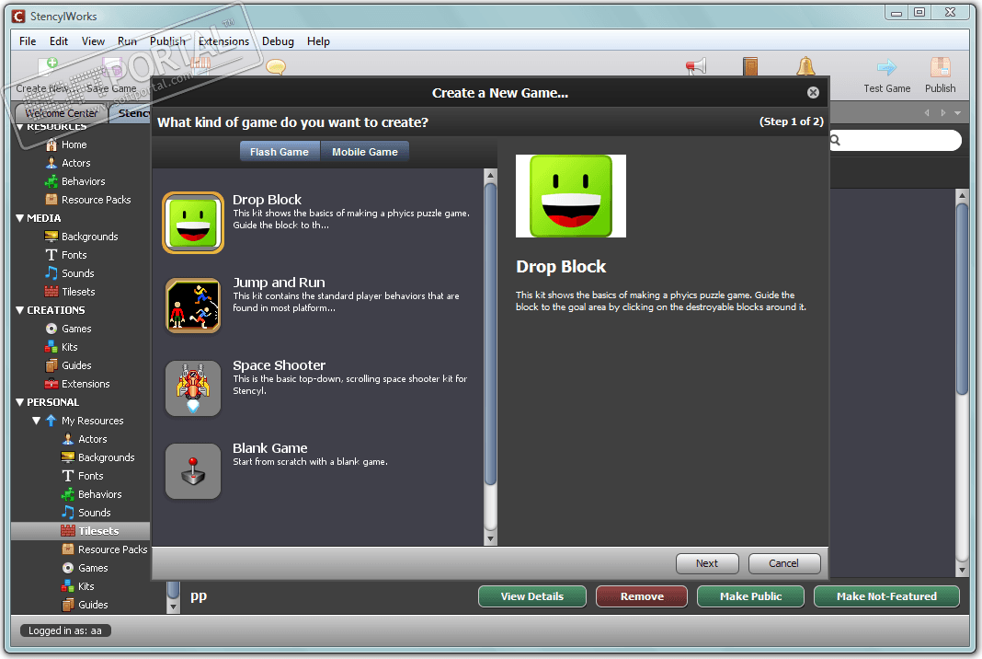This screenshot has height=659, width=982.
Task: Open the Edit menu
Action: 59,41
